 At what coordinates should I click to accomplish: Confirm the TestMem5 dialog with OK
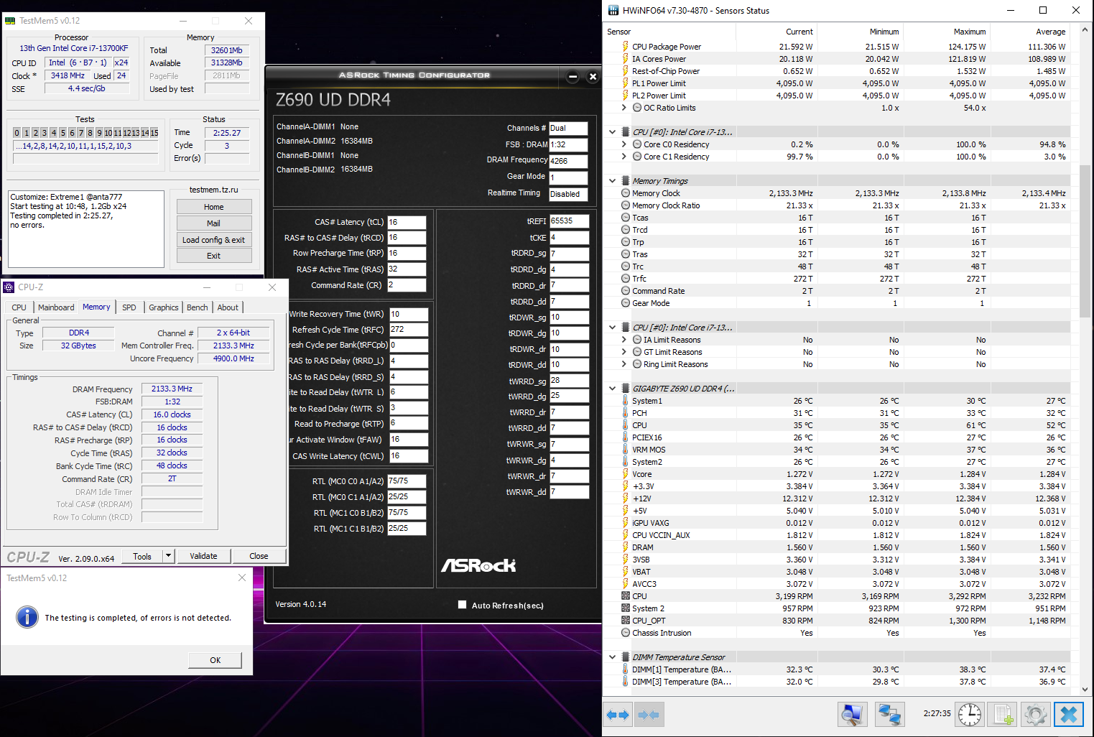pyautogui.click(x=215, y=660)
